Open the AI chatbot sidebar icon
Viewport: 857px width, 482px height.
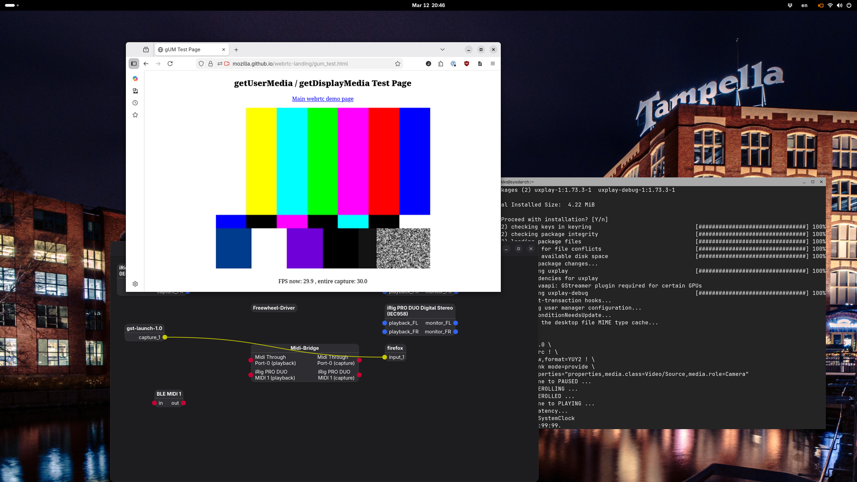click(135, 79)
